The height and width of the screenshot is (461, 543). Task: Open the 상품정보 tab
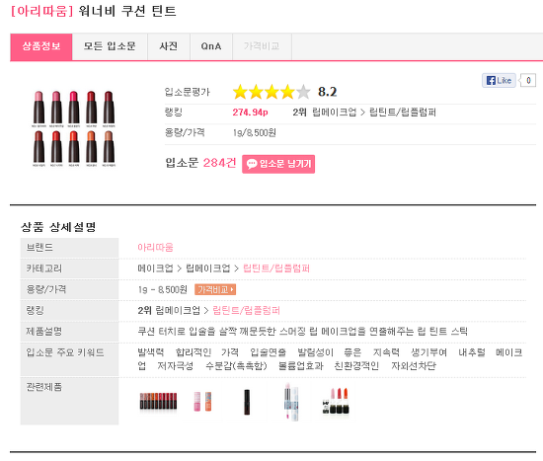click(41, 46)
